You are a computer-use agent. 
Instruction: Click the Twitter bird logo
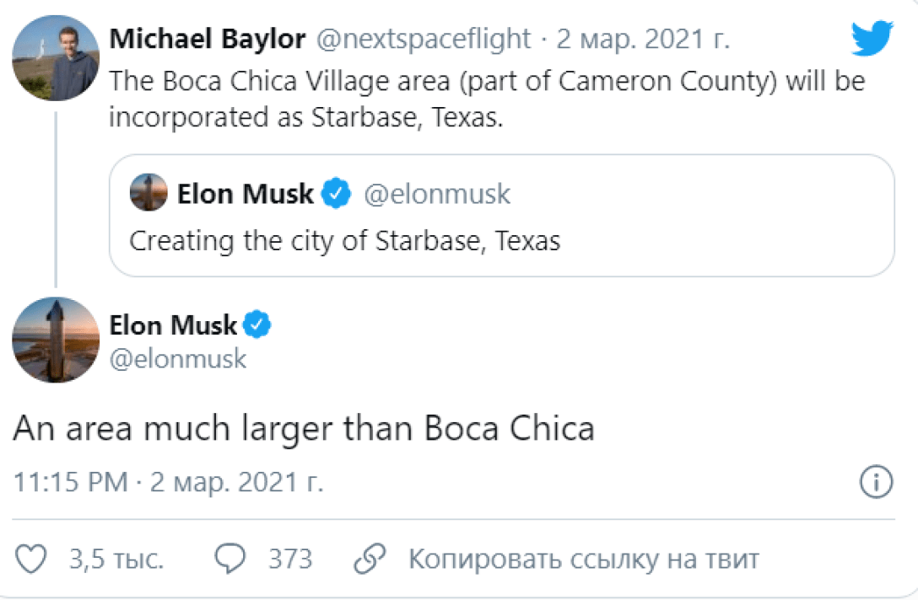872,39
